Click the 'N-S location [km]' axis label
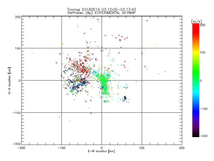Image resolution: width=214 pixels, height=161 pixels. pyautogui.click(x=9, y=80)
